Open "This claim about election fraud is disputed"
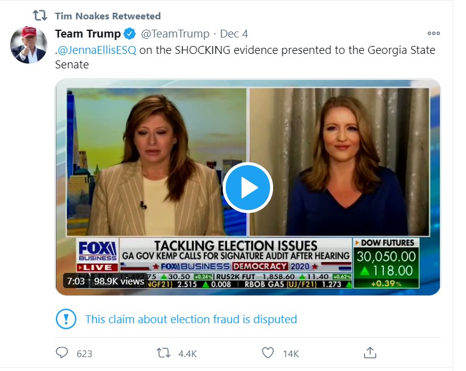466x371 pixels. click(191, 319)
